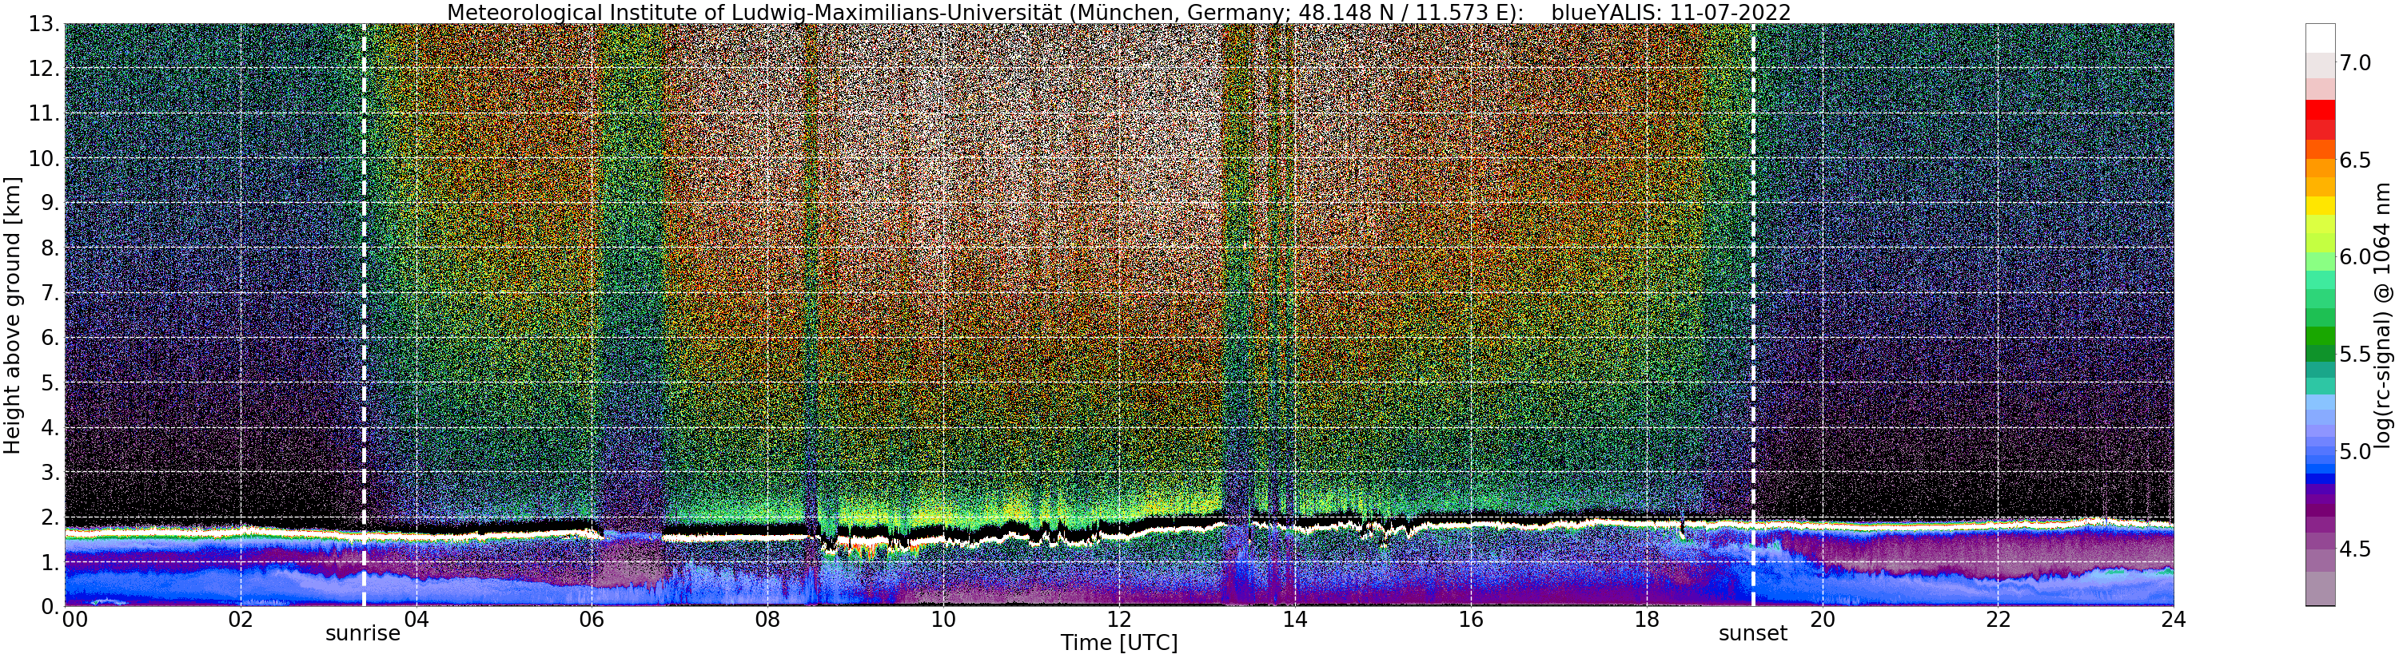This screenshot has height=658, width=2399.
Task: Click the 7. height tick label
Action: click(50, 293)
